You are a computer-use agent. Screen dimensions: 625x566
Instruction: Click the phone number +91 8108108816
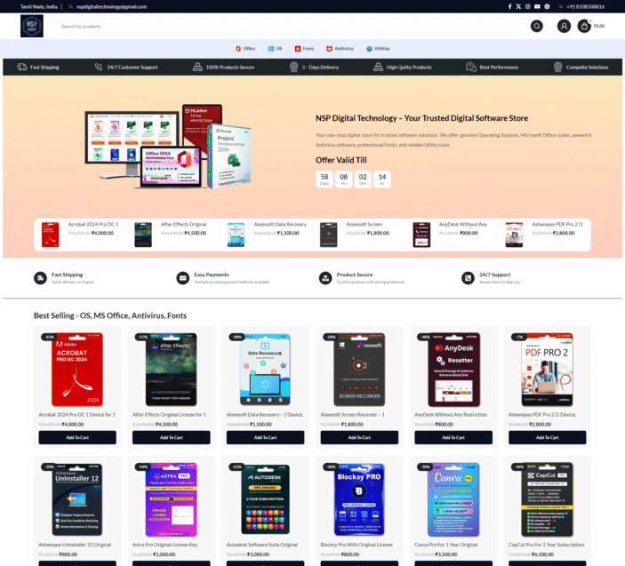[585, 7]
